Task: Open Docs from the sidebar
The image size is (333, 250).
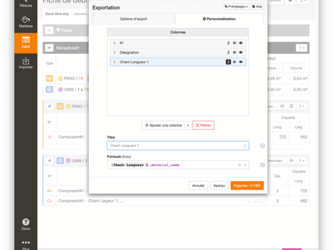Action: pyautogui.click(x=26, y=224)
